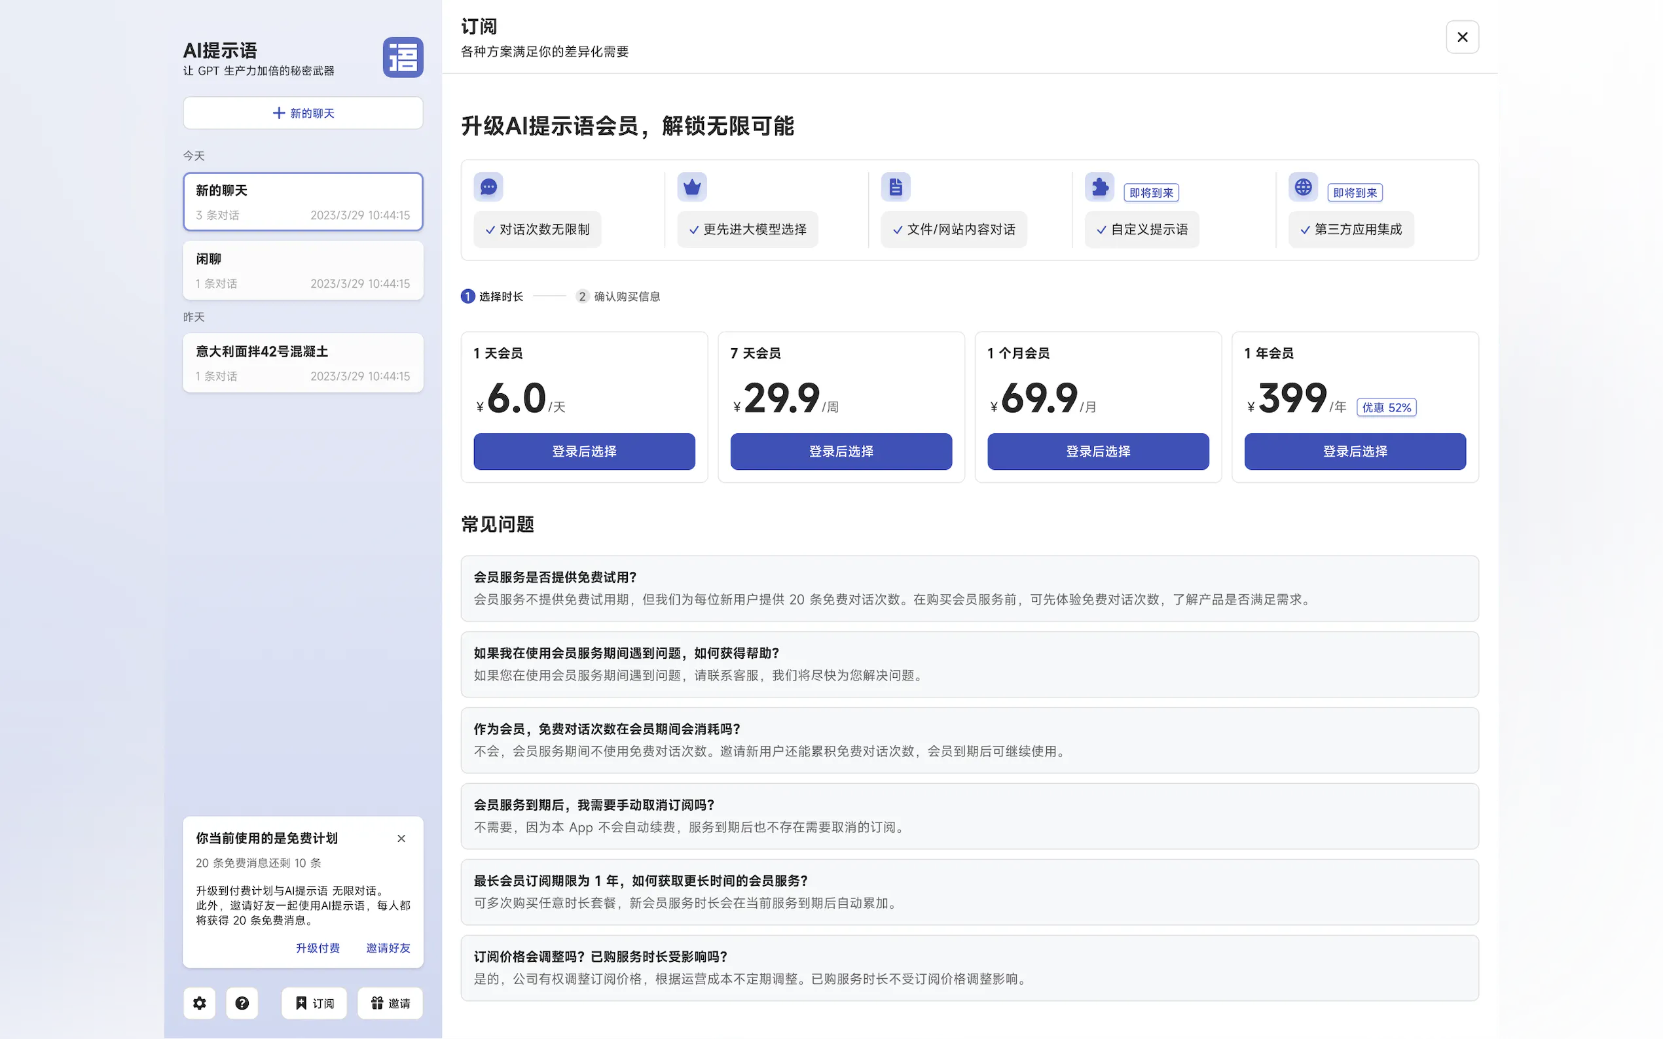This screenshot has width=1663, height=1039.
Task: Open the 闲聊 conversation
Action: click(302, 270)
